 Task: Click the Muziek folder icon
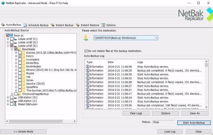[24, 73]
